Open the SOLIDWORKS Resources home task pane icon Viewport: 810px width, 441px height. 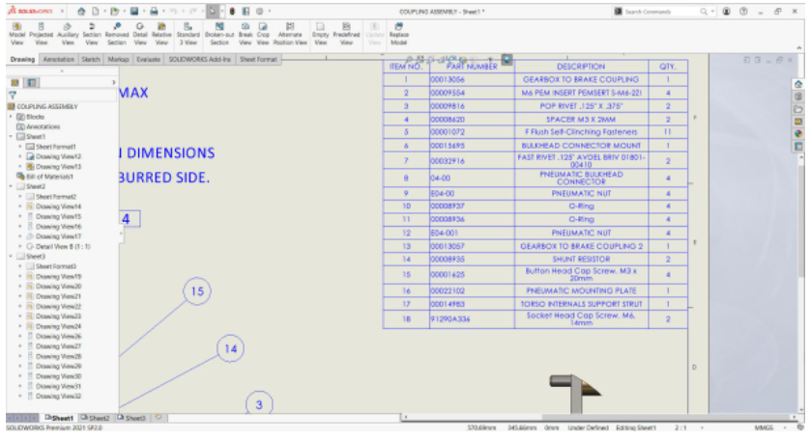[x=798, y=84]
